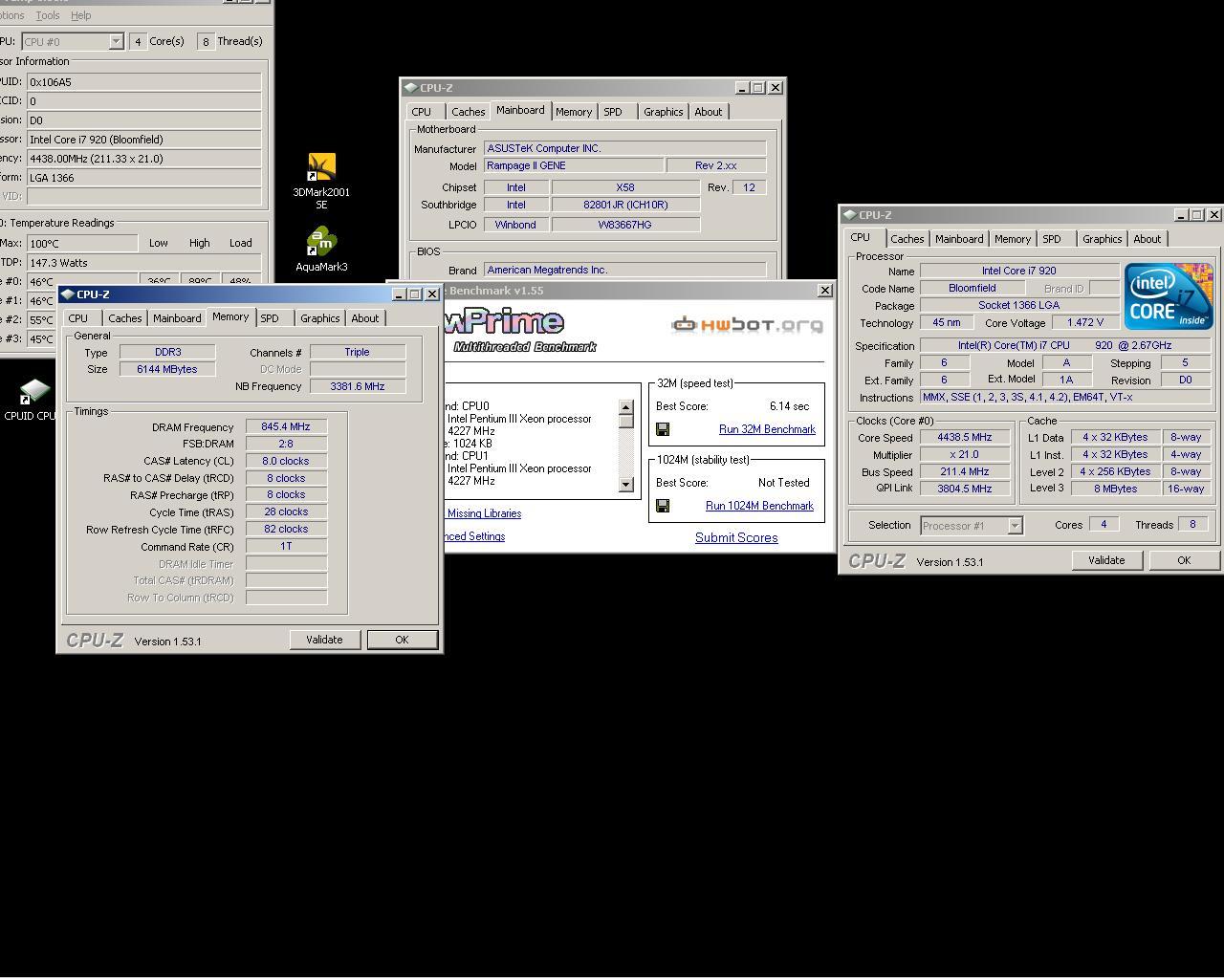This screenshot has width=1224, height=979.
Task: Open the 3DMark2001 SE desktop shortcut
Action: [x=321, y=182]
